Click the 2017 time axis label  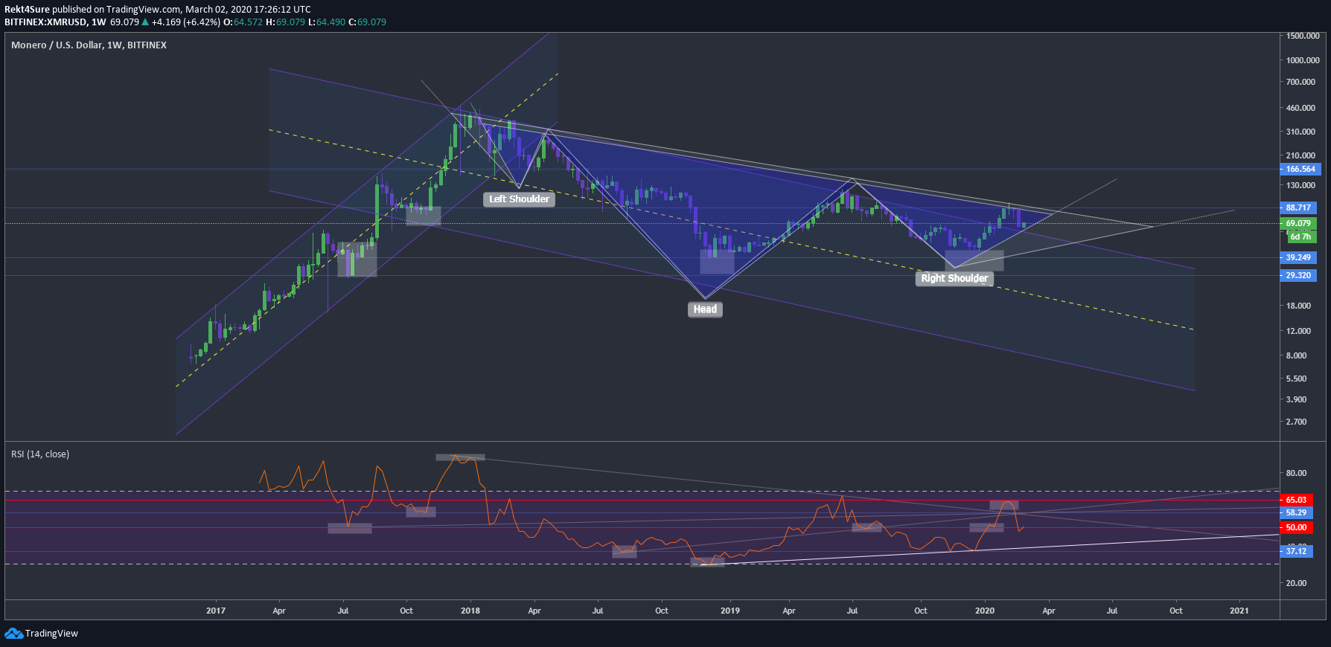[x=216, y=611]
